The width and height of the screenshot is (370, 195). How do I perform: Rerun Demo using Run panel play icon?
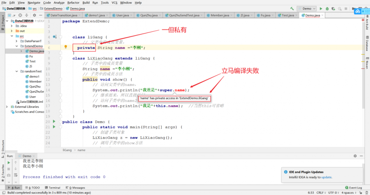click(x=9, y=163)
